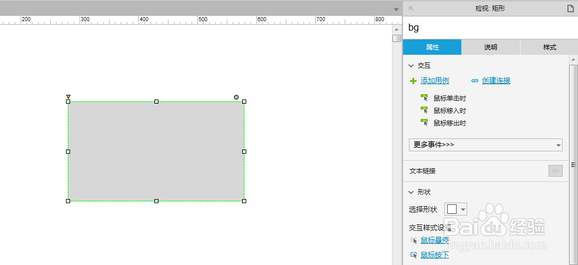Click the yellow triangle marker above rectangle
Image resolution: width=578 pixels, height=265 pixels.
point(68,97)
